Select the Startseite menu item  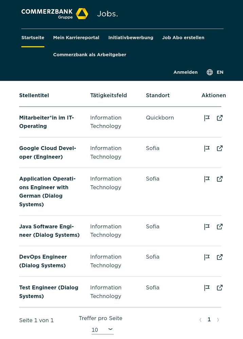click(33, 38)
